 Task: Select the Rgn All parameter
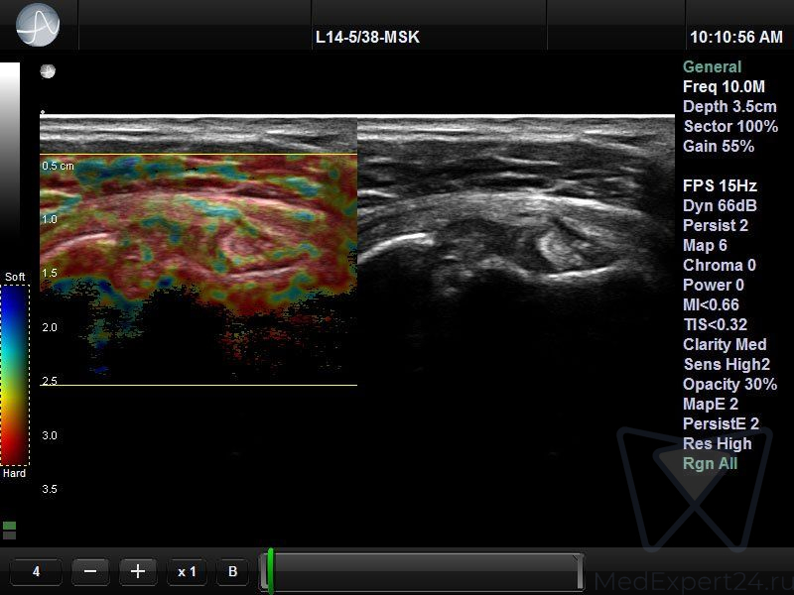710,463
